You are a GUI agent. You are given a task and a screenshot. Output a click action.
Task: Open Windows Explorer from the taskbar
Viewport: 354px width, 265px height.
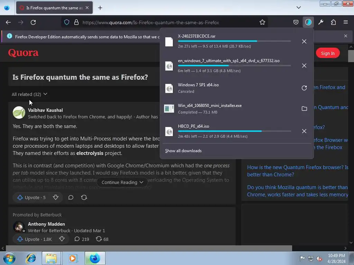51,258
